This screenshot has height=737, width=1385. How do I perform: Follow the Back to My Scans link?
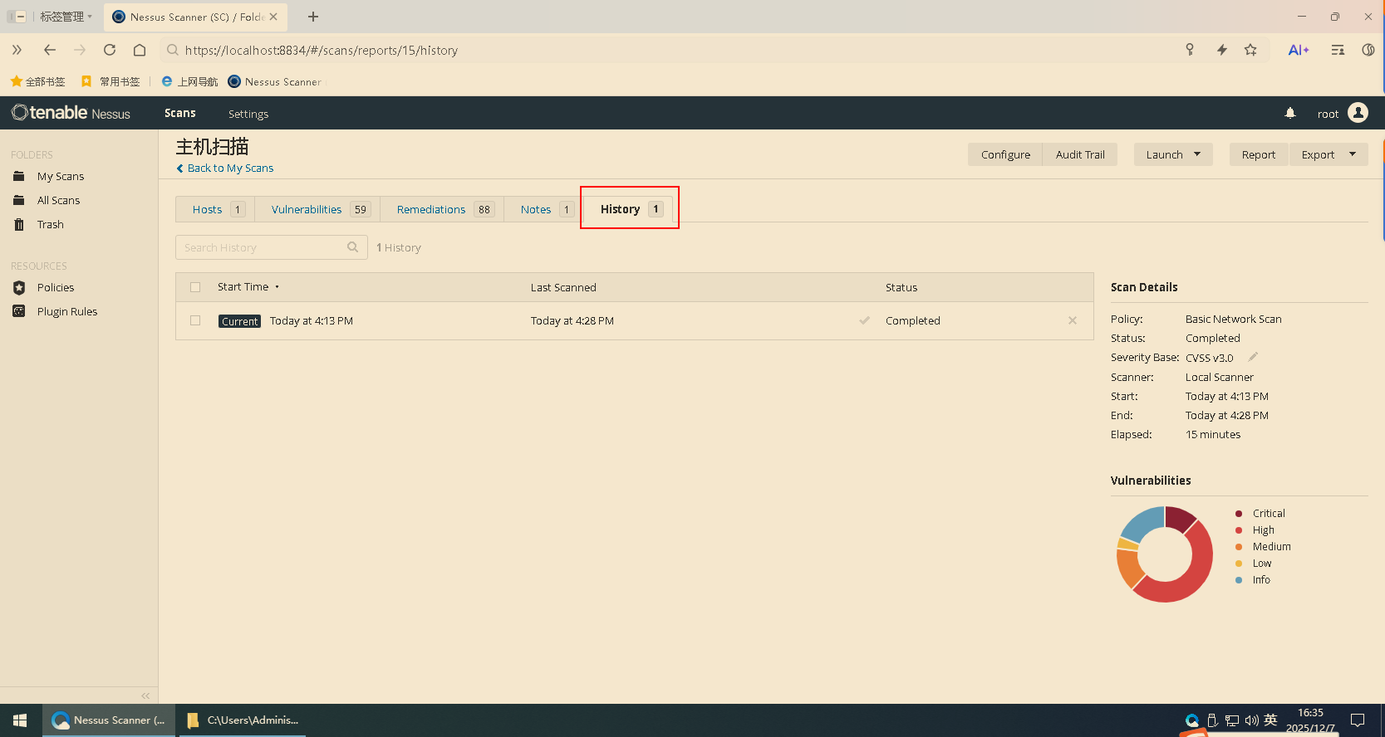[230, 168]
